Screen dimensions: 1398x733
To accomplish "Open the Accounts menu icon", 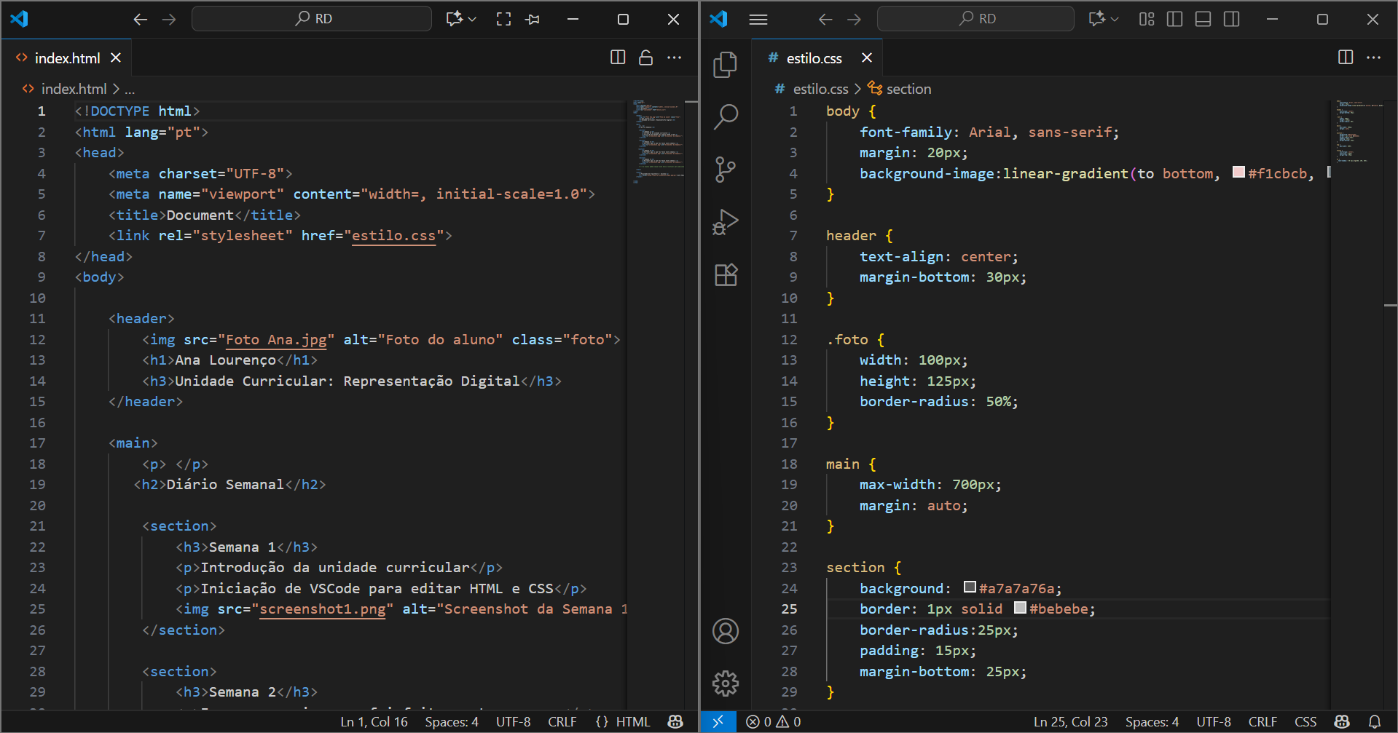I will [725, 631].
